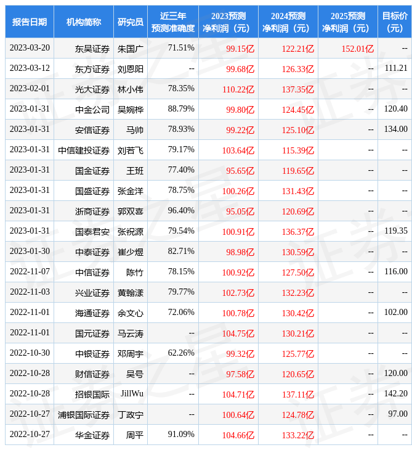
Task: Click the 报告日期 column header
Action: click(30, 22)
